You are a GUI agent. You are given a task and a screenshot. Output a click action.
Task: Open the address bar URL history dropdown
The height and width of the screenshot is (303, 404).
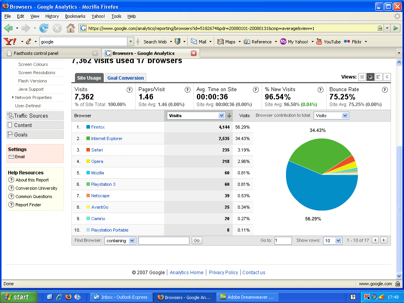[387, 28]
